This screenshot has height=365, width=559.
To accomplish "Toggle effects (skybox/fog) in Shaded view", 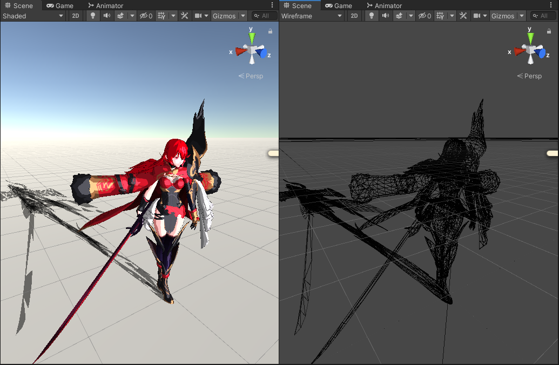I will 120,16.
